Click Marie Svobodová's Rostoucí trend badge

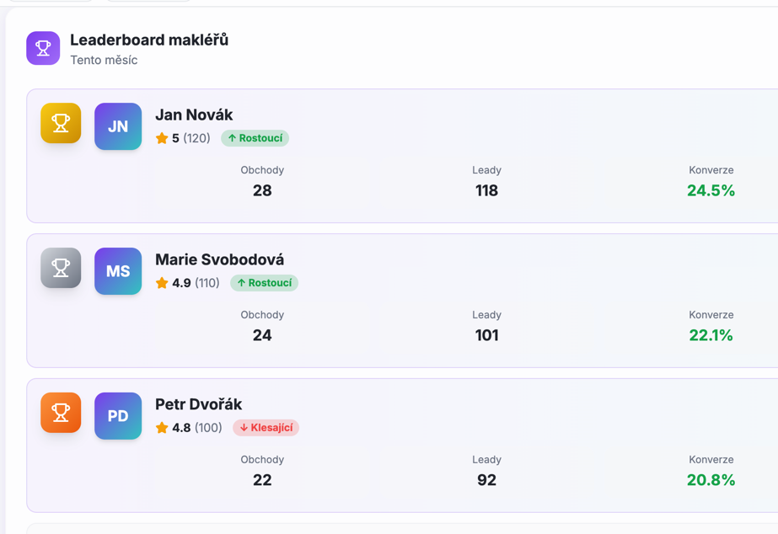click(x=265, y=283)
